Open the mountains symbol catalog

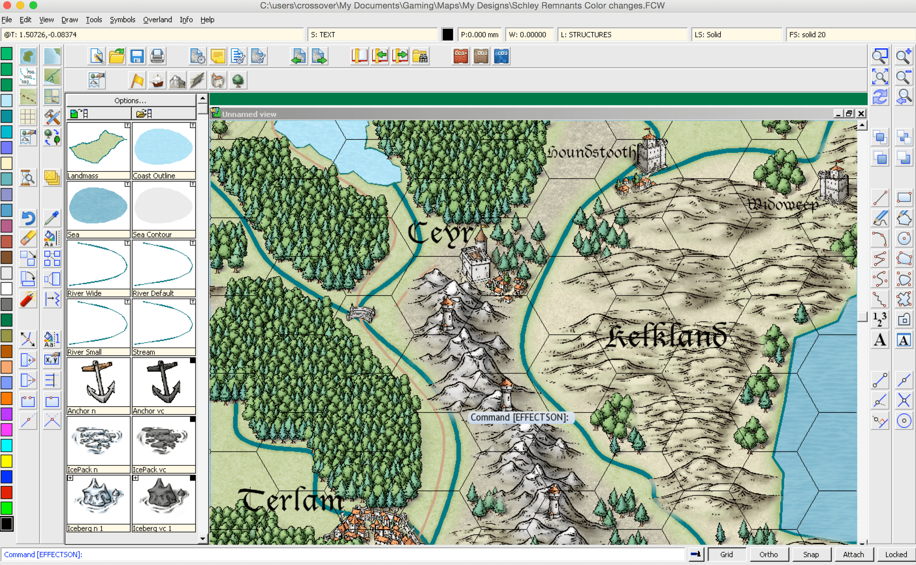(x=177, y=81)
